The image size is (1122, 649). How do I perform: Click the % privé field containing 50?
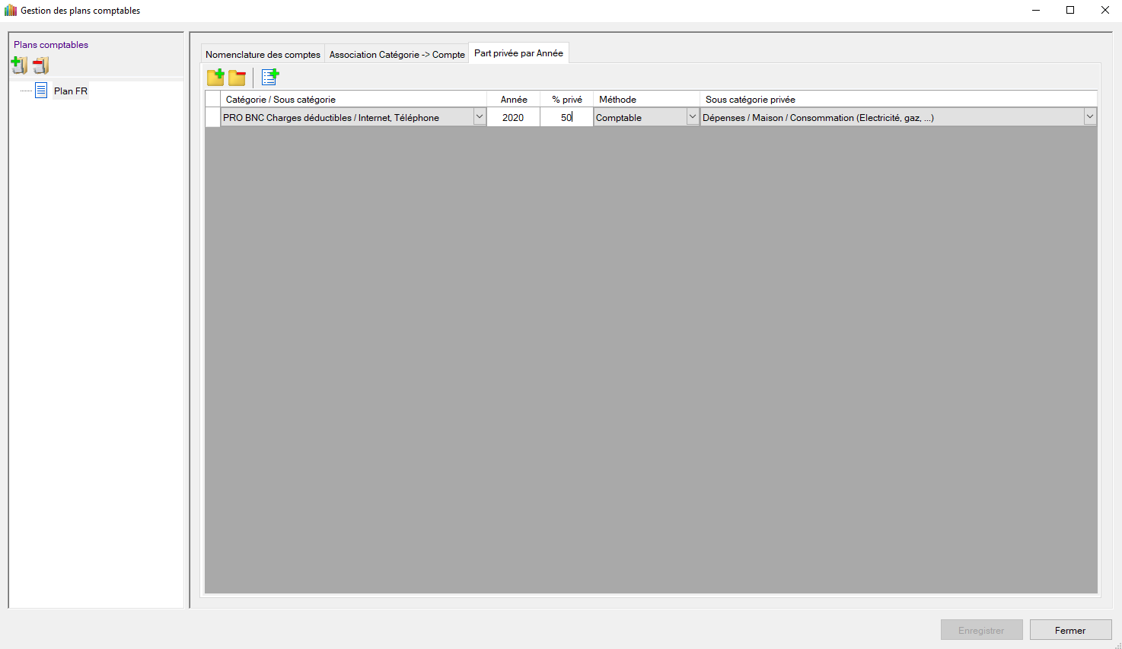coord(566,117)
